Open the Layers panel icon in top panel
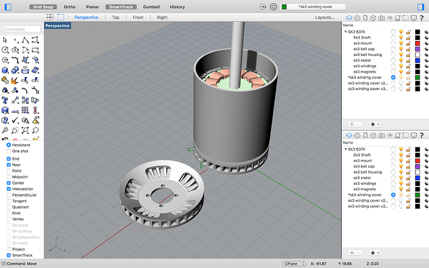 [x=349, y=17]
